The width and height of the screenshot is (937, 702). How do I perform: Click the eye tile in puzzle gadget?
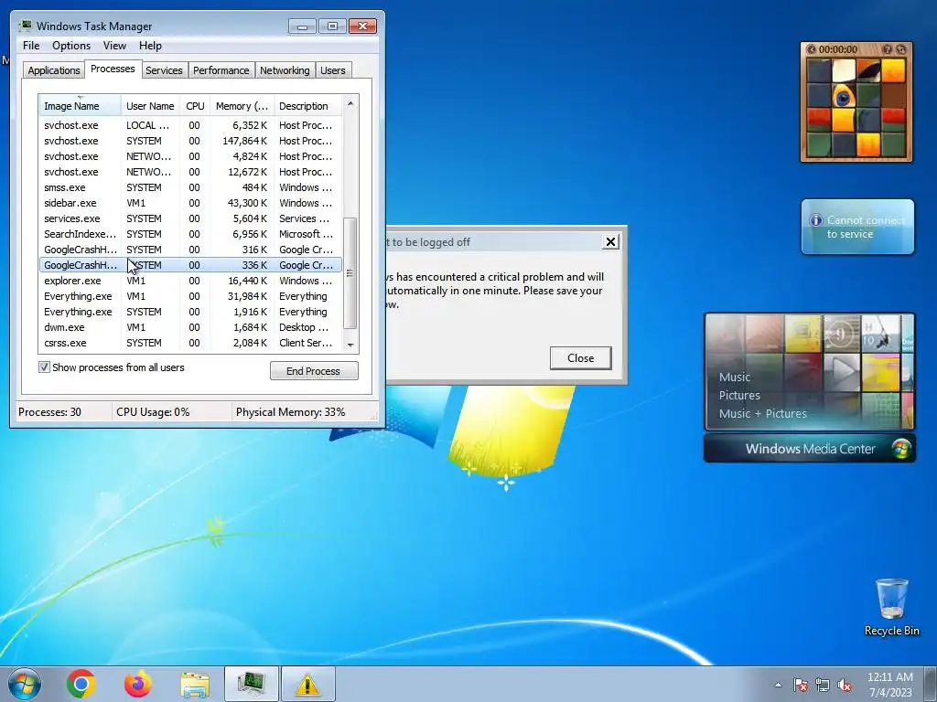tap(844, 95)
